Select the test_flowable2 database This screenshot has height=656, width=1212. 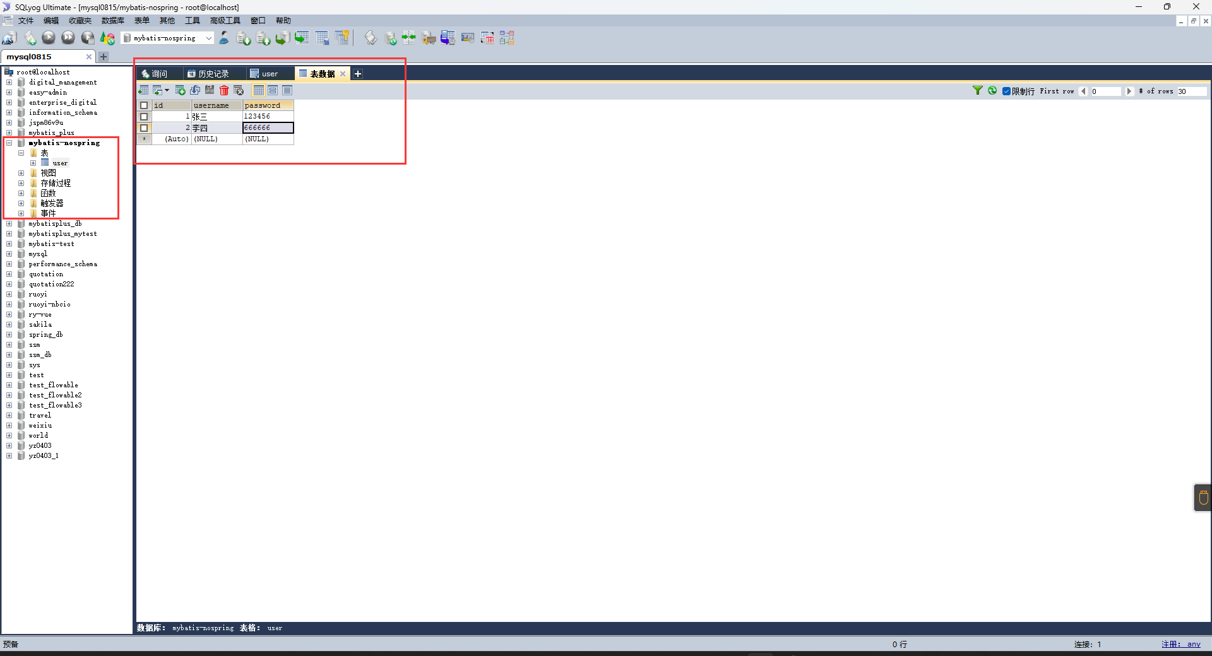55,395
